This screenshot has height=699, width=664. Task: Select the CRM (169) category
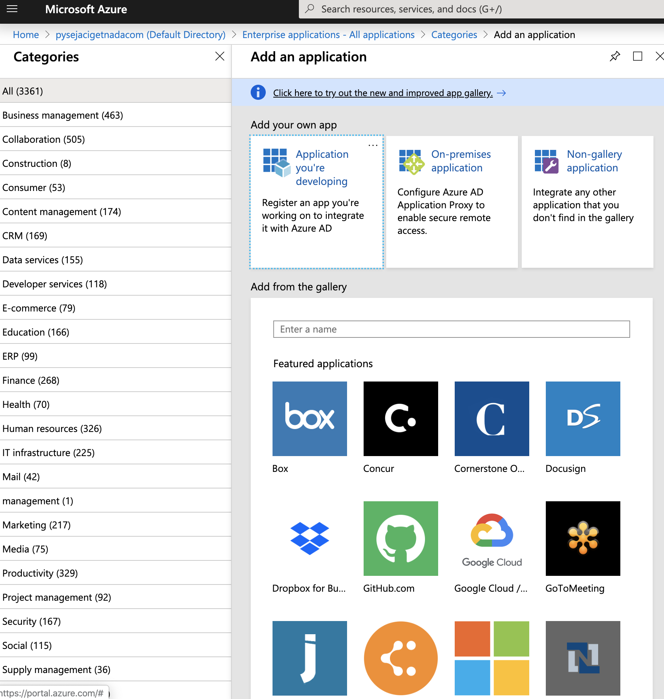(x=116, y=236)
